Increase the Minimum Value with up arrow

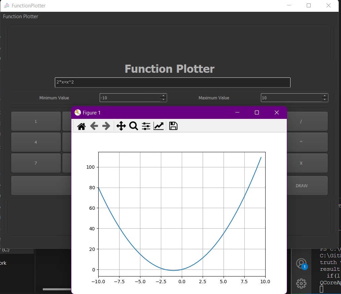pos(164,96)
